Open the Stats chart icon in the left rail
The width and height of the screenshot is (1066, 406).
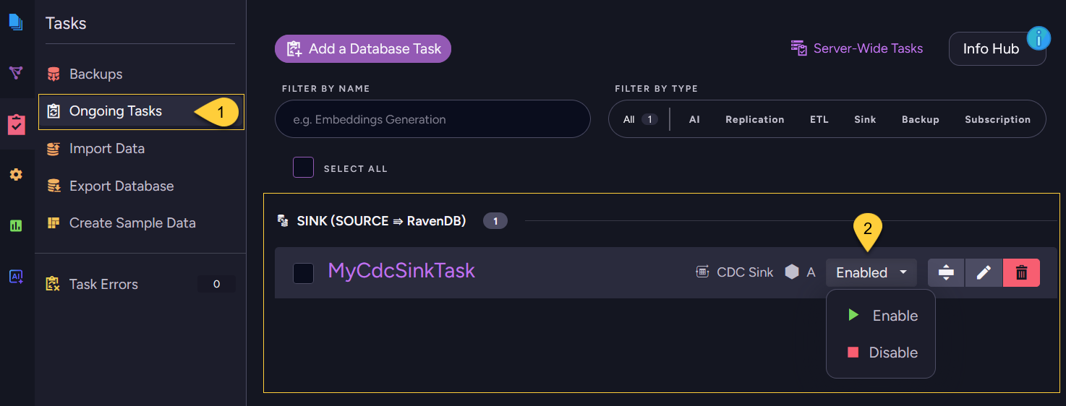pos(16,225)
